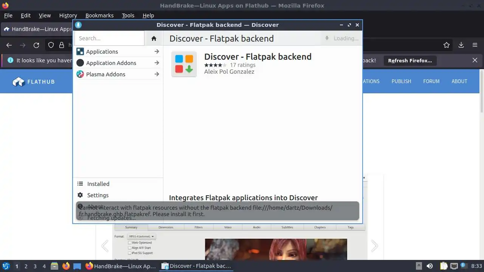The image size is (484, 272).
Task: Open the Firefox Help menu
Action: pyautogui.click(x=148, y=15)
